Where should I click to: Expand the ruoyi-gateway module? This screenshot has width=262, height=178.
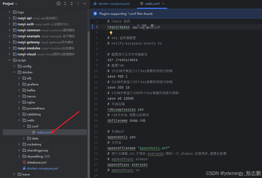click(10, 42)
